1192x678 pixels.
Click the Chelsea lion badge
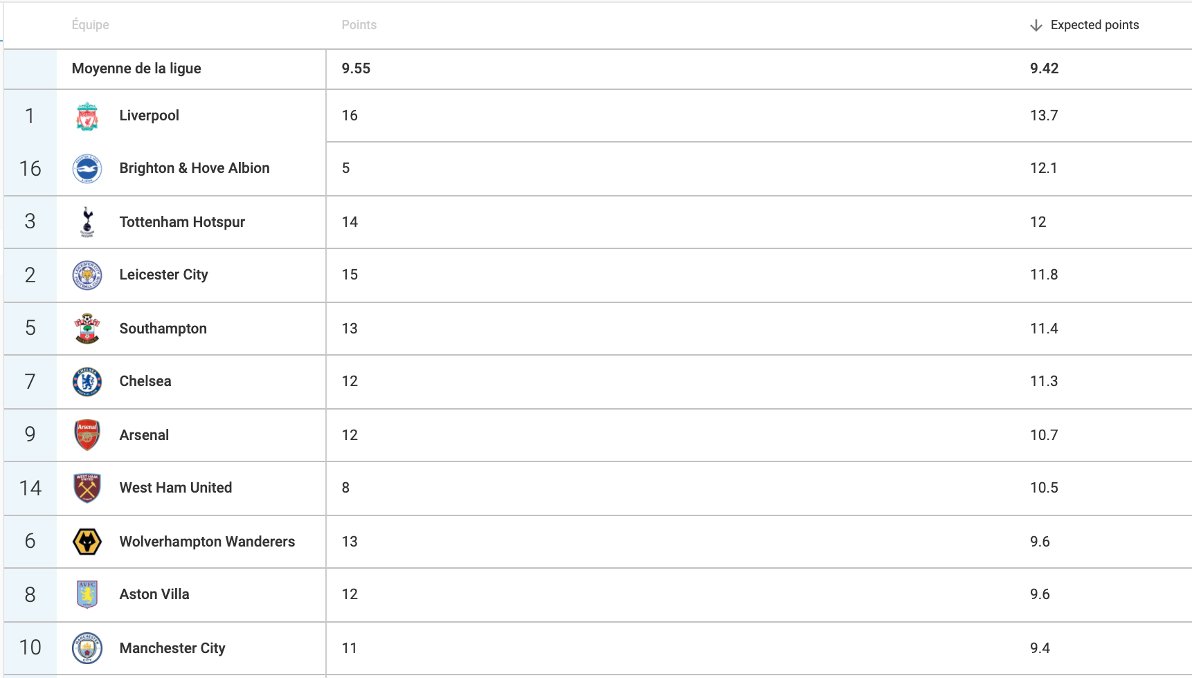[x=87, y=382]
